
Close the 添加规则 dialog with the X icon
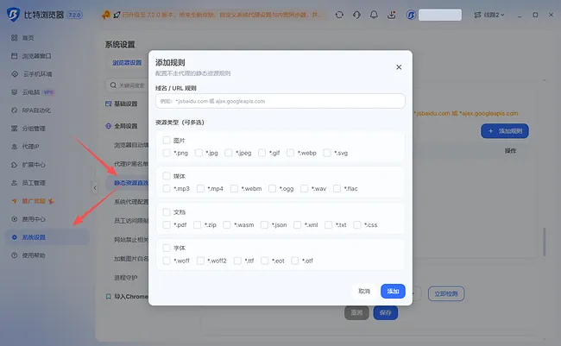click(x=399, y=67)
